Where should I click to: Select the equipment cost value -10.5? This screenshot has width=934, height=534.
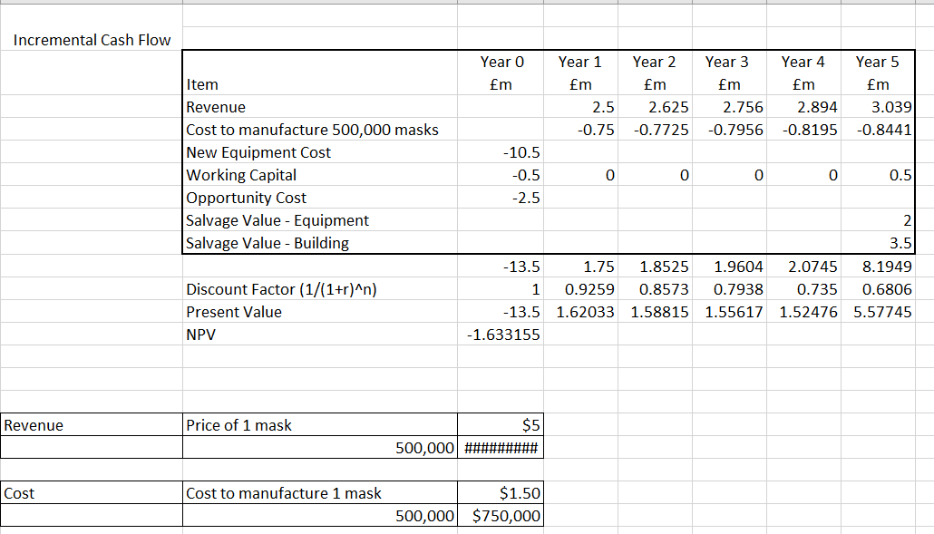501,152
